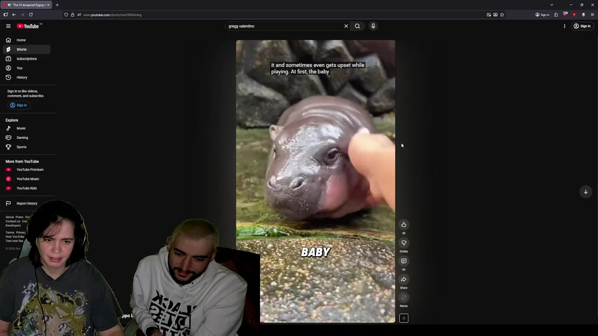The height and width of the screenshot is (336, 598).
Task: Click the Terms footer link
Action: coord(10,232)
